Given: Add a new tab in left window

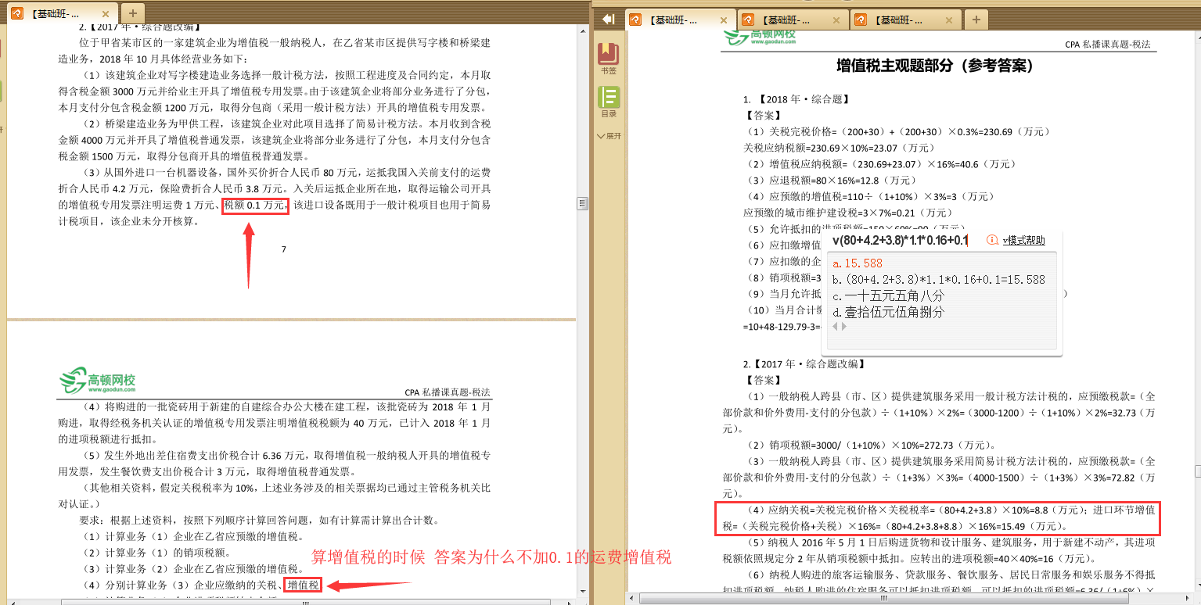Looking at the screenshot, I should click(132, 13).
